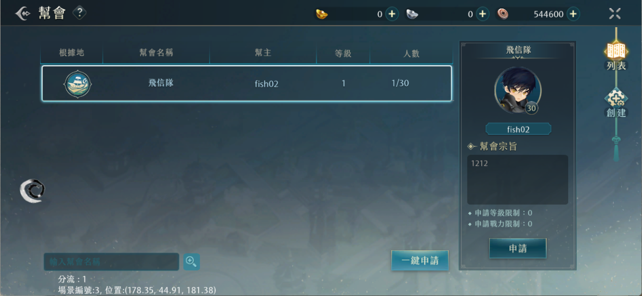Select the 飛信隊 guild row
Screen dimensions: 642x296
(x=247, y=83)
